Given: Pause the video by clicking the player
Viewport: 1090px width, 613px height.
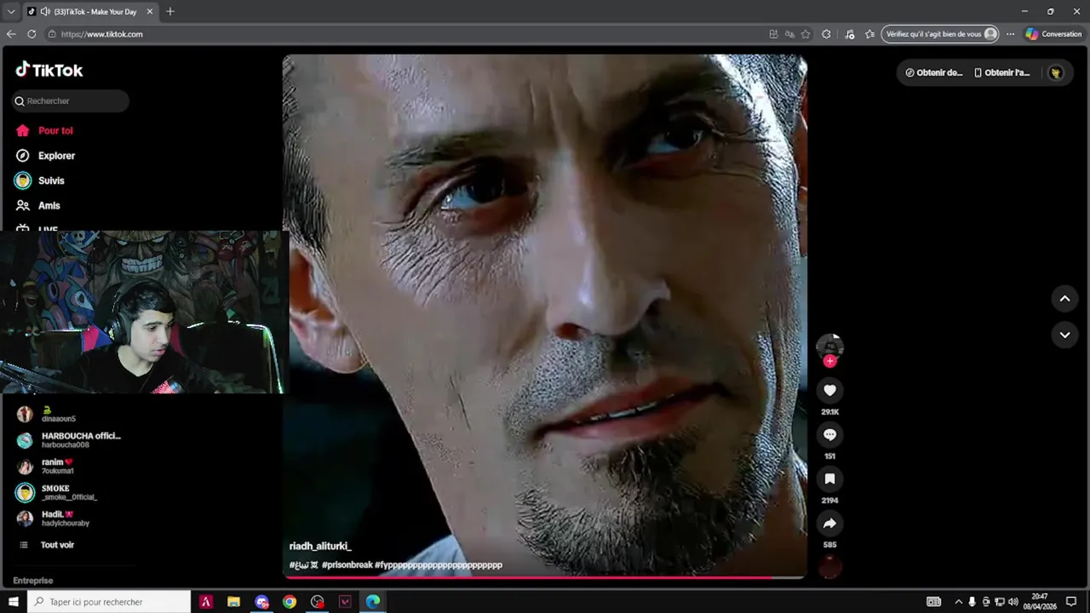Looking at the screenshot, I should click(545, 315).
